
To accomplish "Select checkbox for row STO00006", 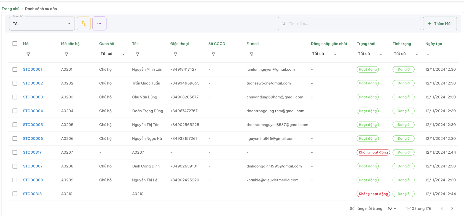I will (15, 138).
